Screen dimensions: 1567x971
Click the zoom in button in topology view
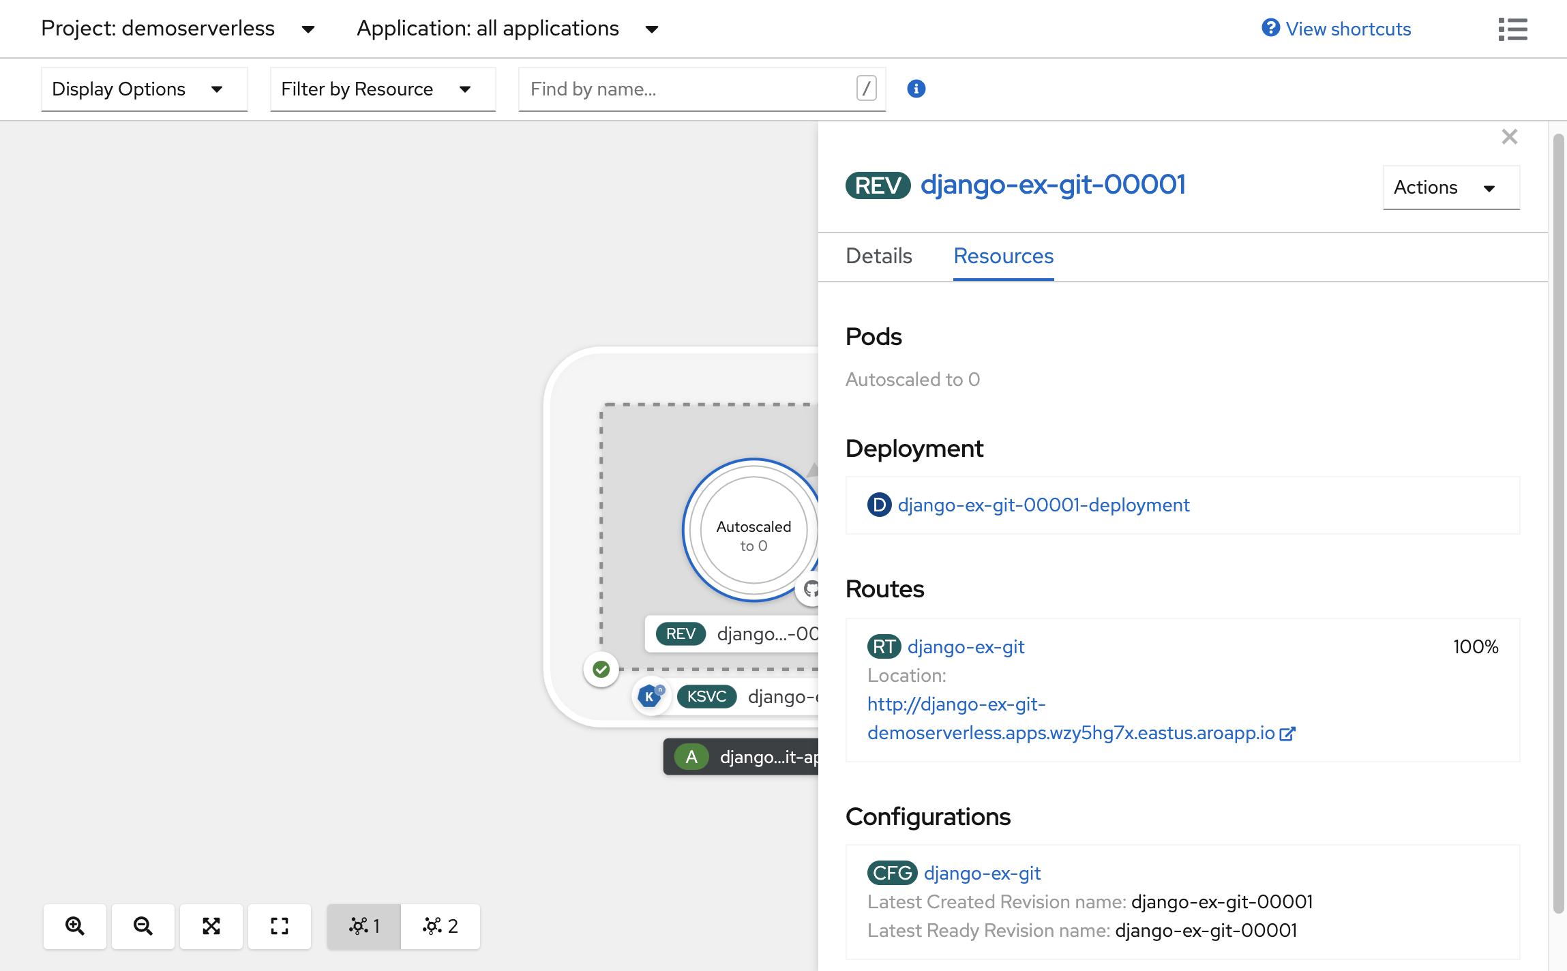(74, 925)
